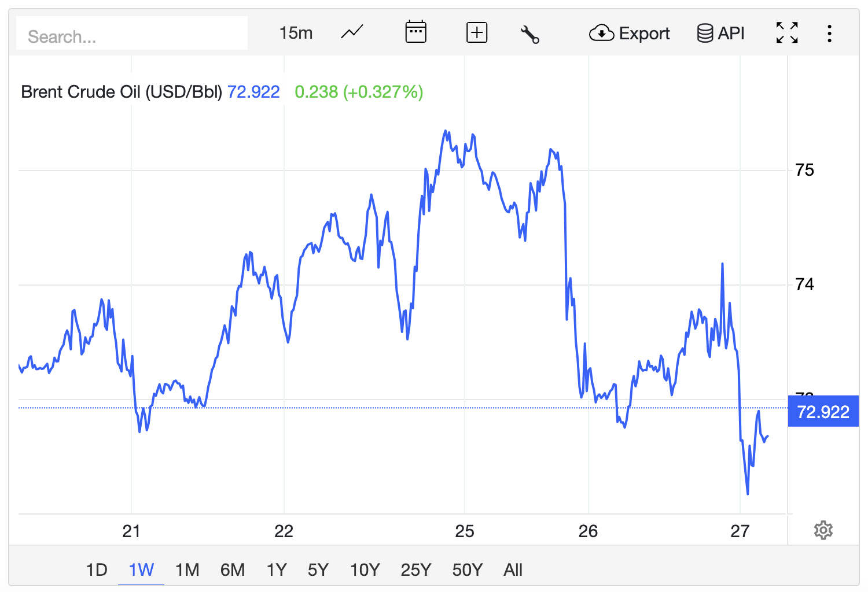Select the 1Y time range
Image resolution: width=868 pixels, height=592 pixels.
click(277, 570)
